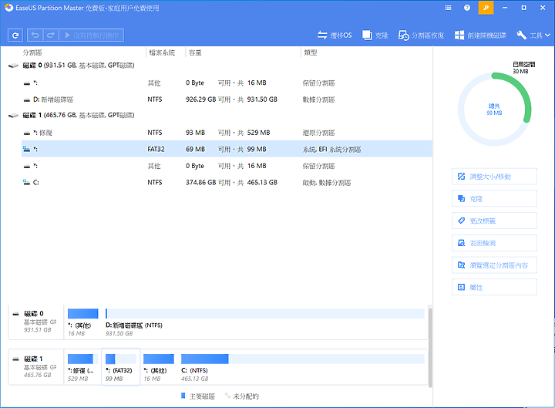Select C: 465.13 GB block in disk map
Screen dimensions: 555x408
[303, 367]
